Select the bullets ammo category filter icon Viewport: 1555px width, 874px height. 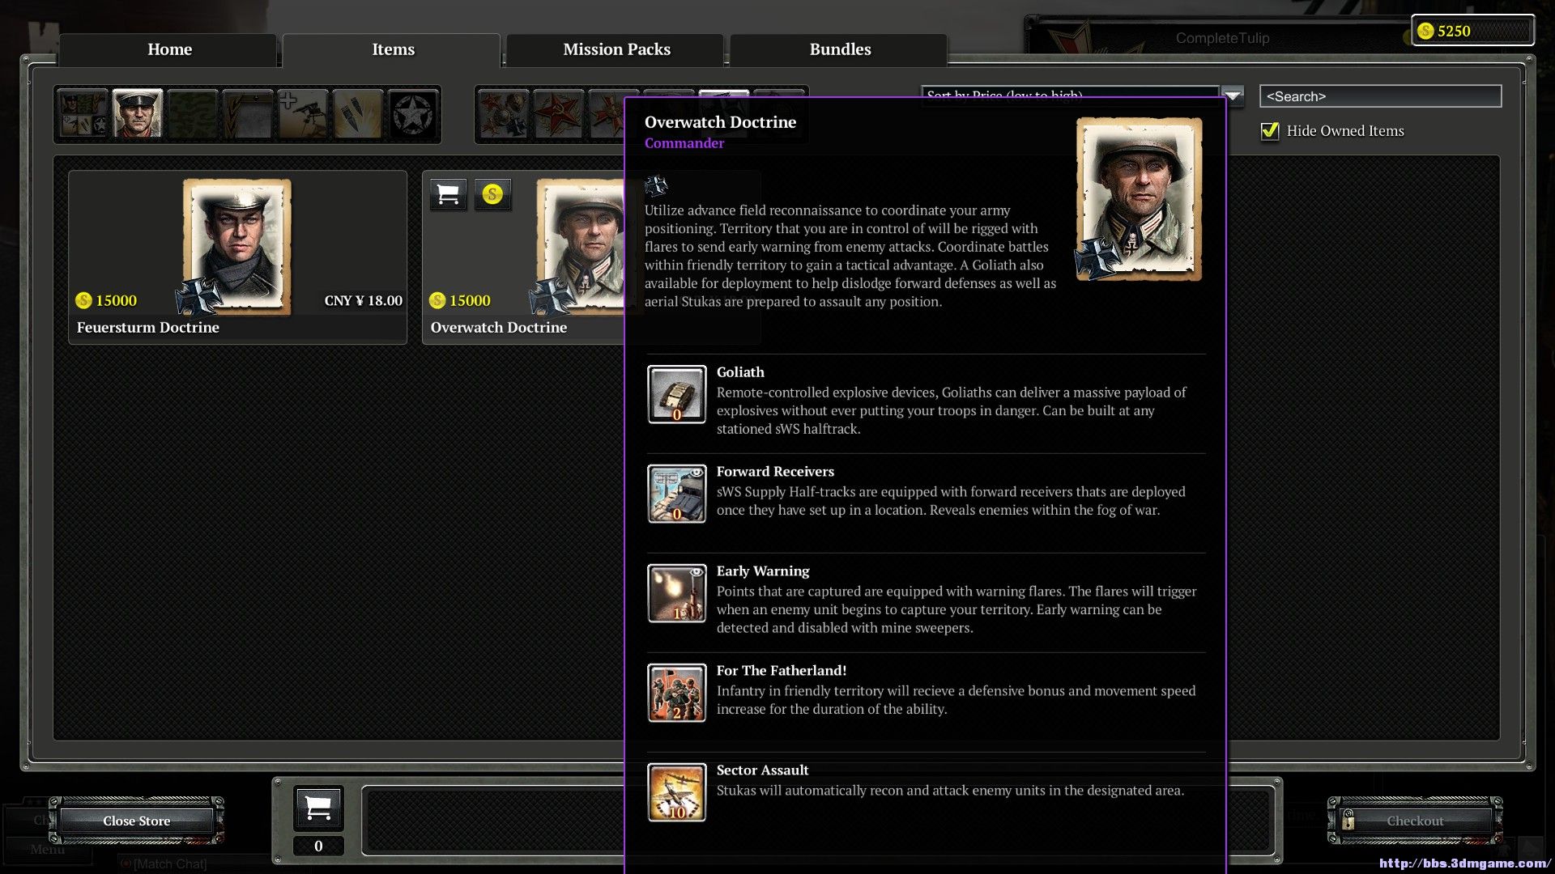[358, 114]
